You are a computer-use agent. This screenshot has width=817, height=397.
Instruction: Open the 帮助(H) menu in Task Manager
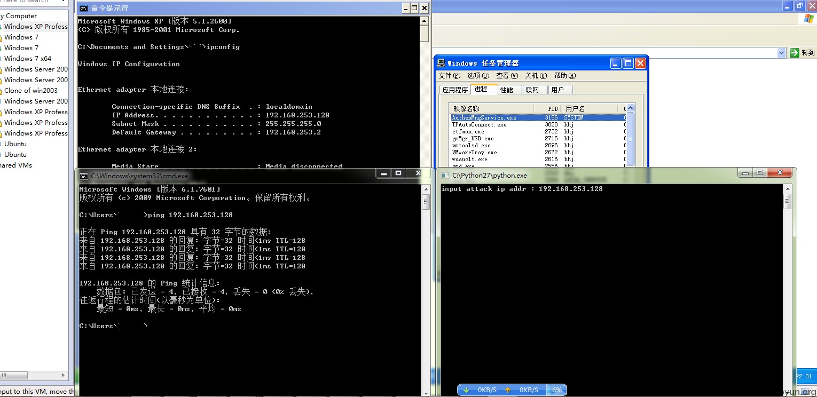click(565, 76)
